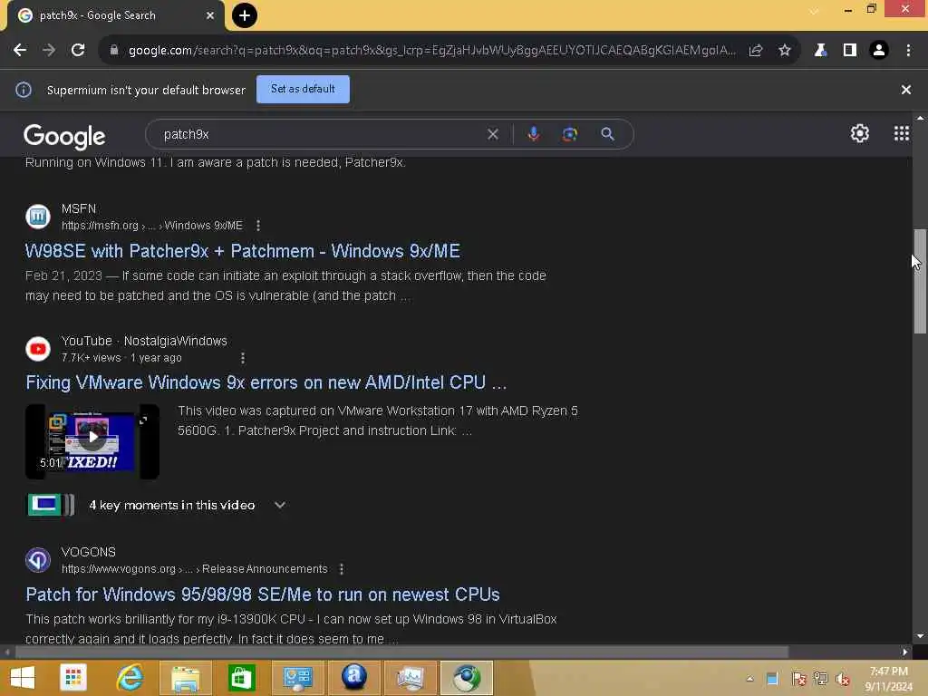Open the taskbar clock showing 7:47 PM
The image size is (928, 696).
[x=888, y=679]
